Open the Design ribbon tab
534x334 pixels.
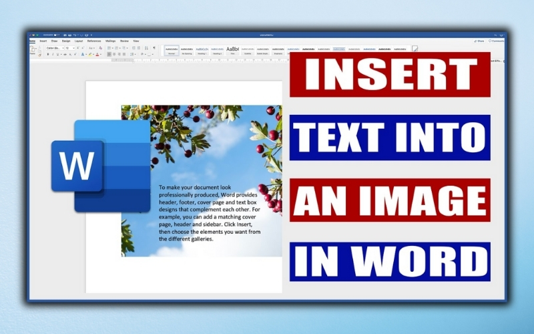click(66, 41)
